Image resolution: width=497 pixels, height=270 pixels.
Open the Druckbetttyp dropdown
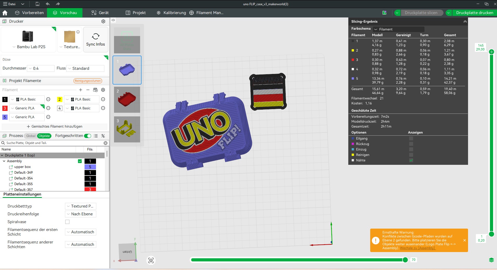[x=81, y=206]
